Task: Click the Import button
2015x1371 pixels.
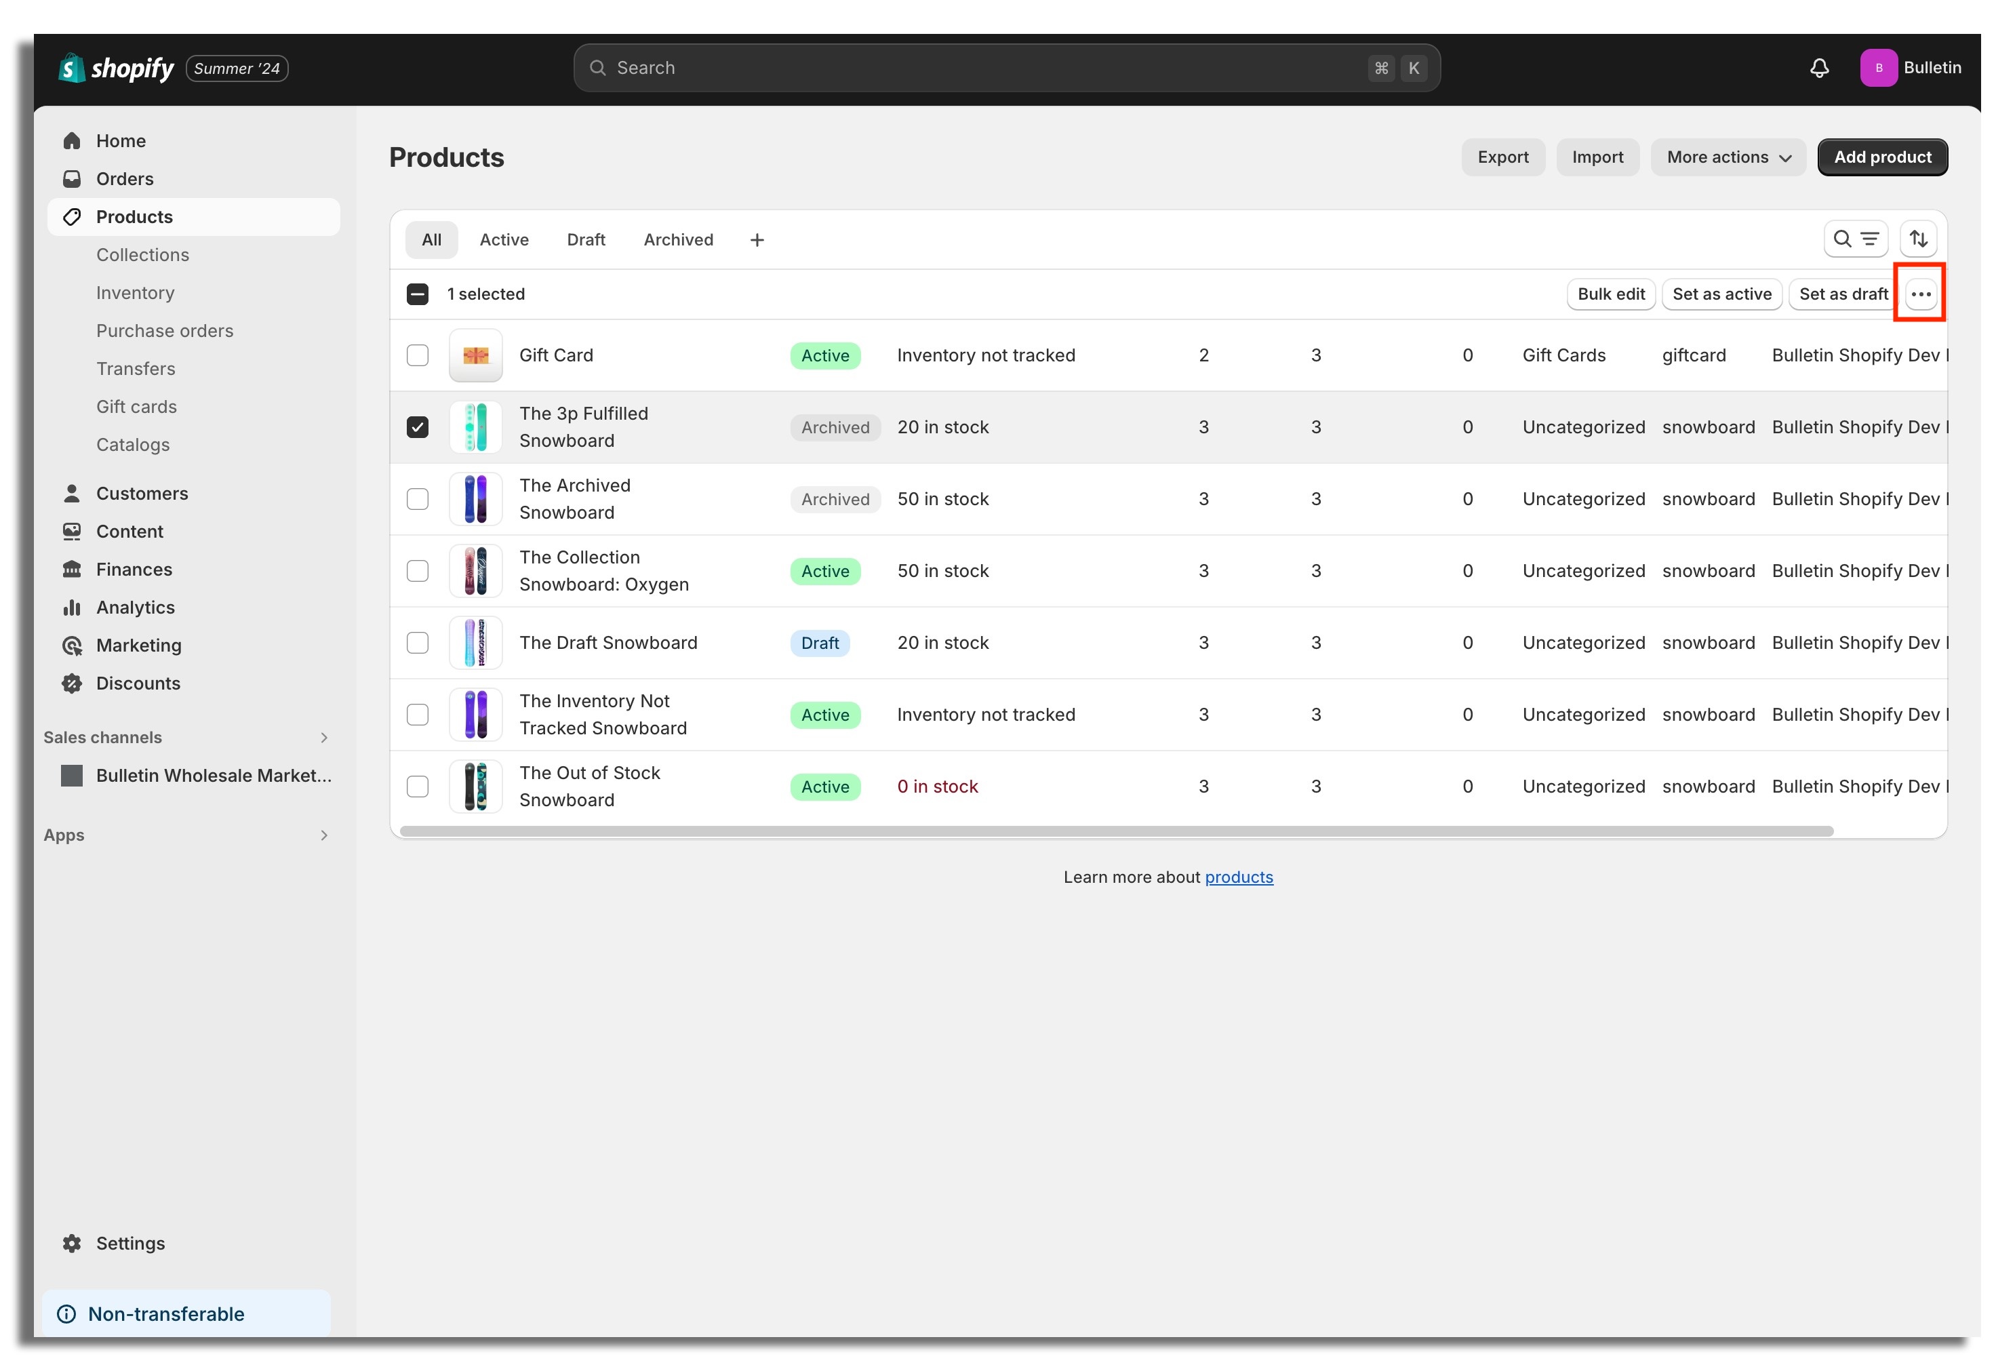Action: tap(1597, 157)
